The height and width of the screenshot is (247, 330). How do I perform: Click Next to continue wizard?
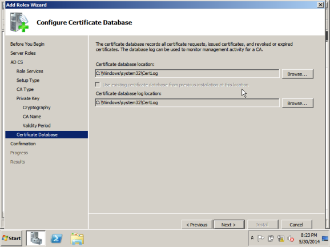point(229,225)
